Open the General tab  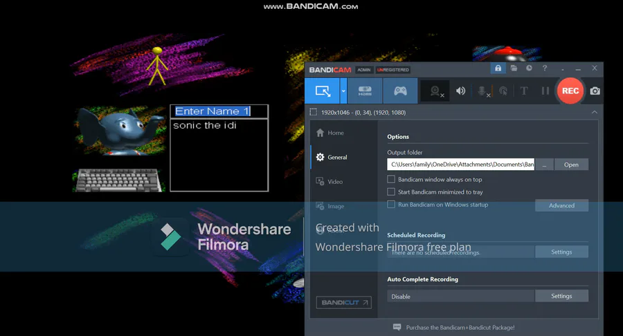(x=337, y=157)
